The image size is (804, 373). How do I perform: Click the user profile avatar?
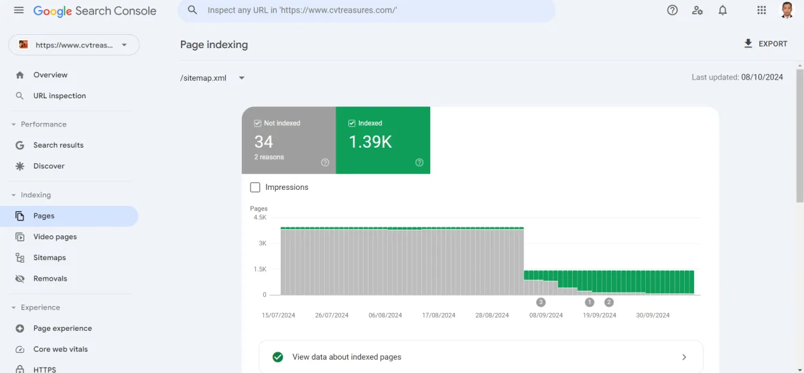(x=787, y=10)
